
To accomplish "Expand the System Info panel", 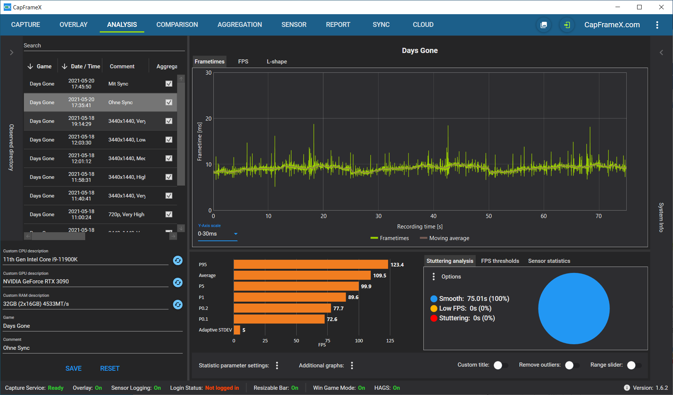I will pos(661,53).
